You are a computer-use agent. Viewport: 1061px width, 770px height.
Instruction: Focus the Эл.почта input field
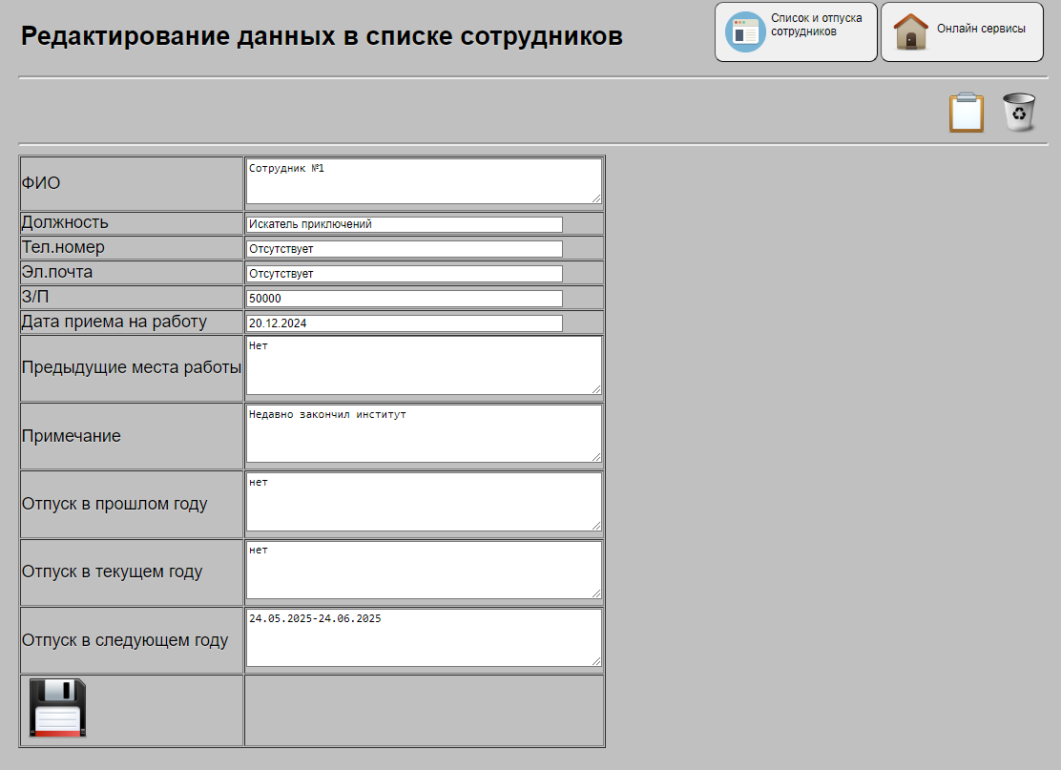[x=404, y=273]
